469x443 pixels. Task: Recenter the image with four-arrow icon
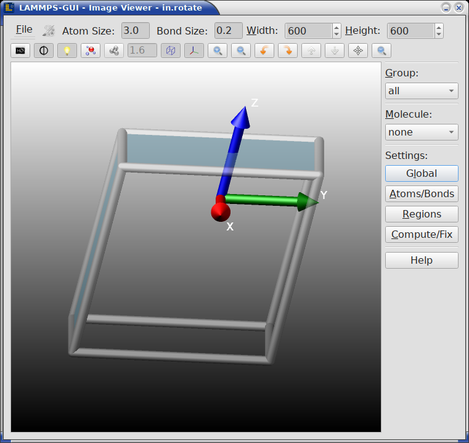click(x=358, y=51)
